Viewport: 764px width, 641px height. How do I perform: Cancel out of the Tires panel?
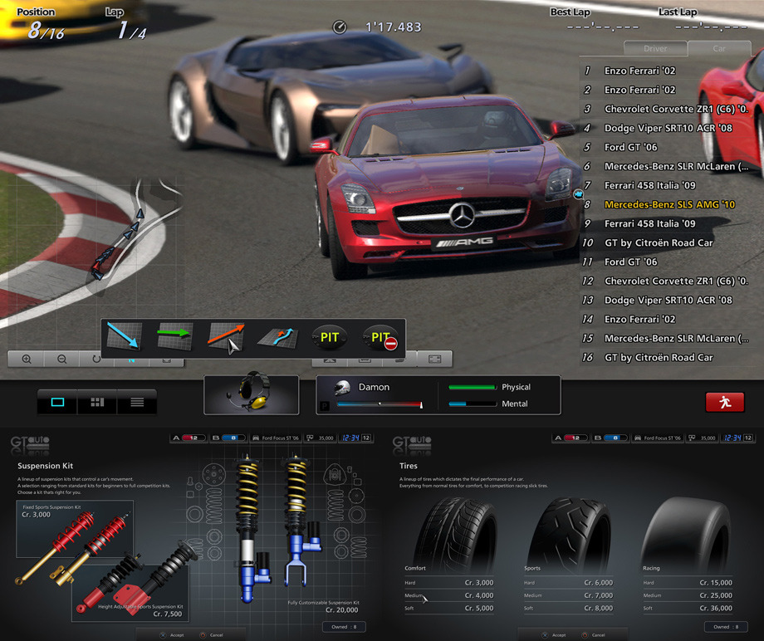(x=594, y=634)
